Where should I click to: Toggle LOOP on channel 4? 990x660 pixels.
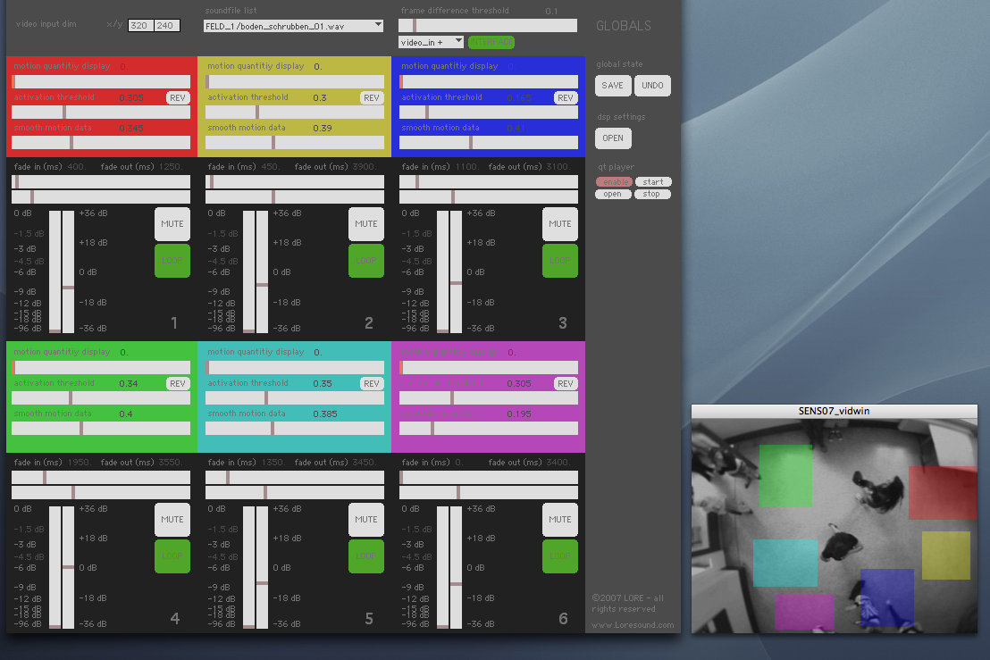click(x=172, y=556)
